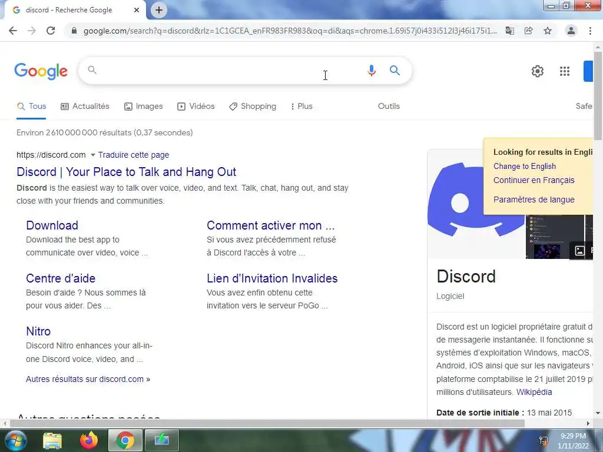Open the Chrome profile avatar icon
The height and width of the screenshot is (452, 603).
click(571, 31)
